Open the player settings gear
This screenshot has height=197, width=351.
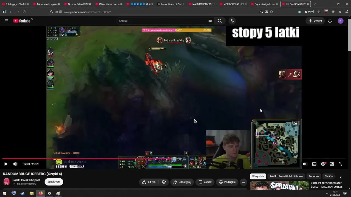[x=323, y=164]
